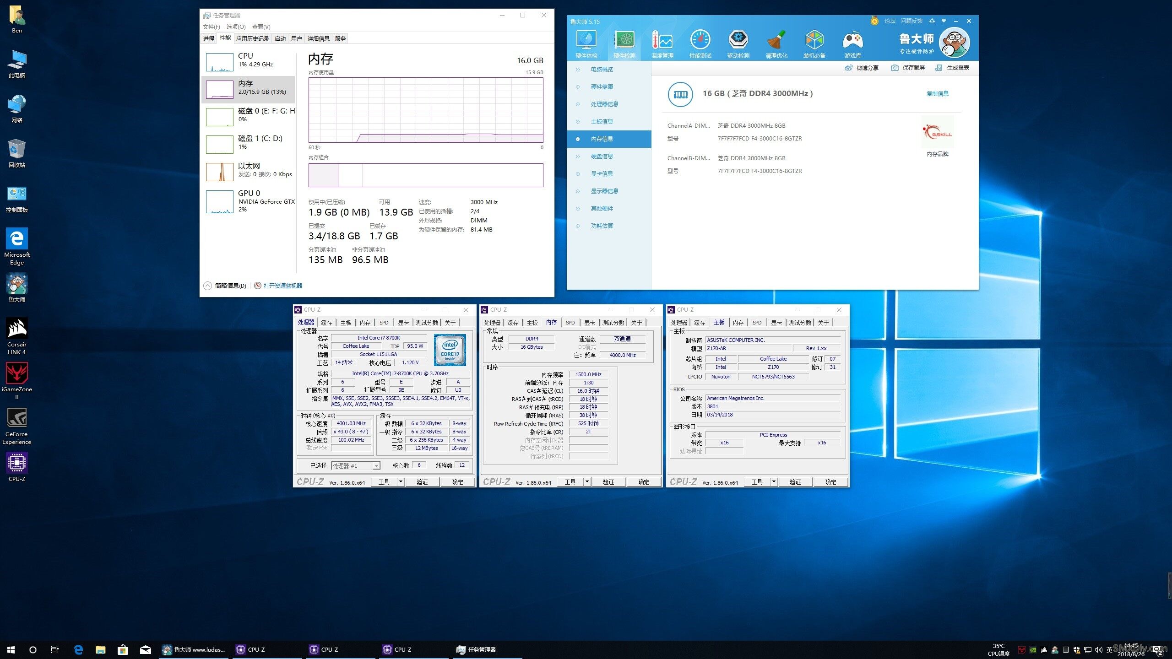Screen dimensions: 1172x659
Task: Open the Mail app from the taskbar
Action: (145, 649)
